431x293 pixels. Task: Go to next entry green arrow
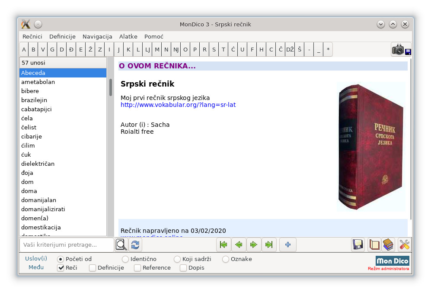(x=254, y=245)
